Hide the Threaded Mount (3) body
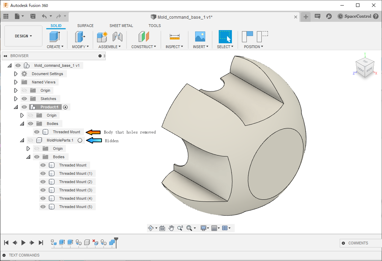 coord(43,190)
